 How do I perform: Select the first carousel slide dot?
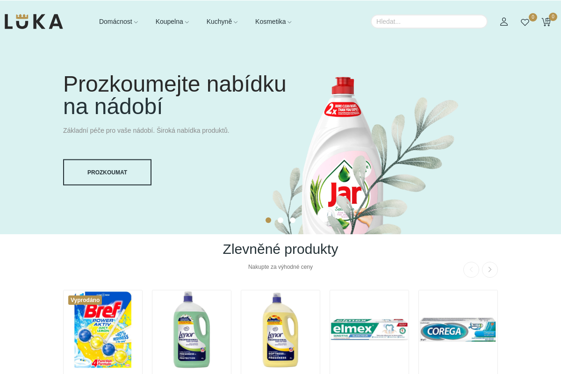(268, 220)
